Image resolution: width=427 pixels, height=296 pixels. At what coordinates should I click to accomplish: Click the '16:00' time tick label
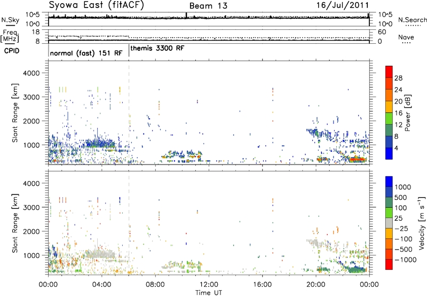[x=262, y=285]
